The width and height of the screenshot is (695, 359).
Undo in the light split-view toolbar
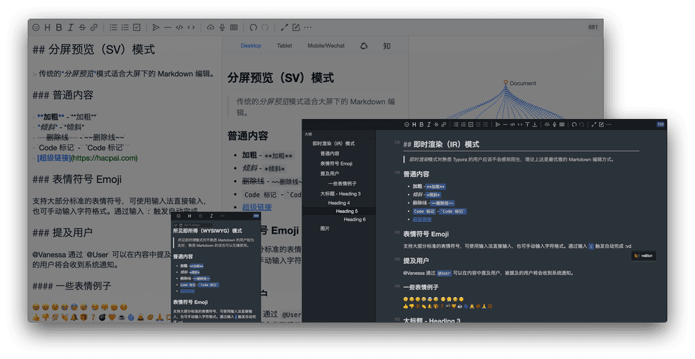pos(253,28)
